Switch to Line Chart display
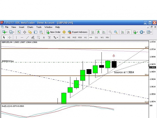Image resolution: width=157 pixels, height=118 pixels. coord(104,32)
